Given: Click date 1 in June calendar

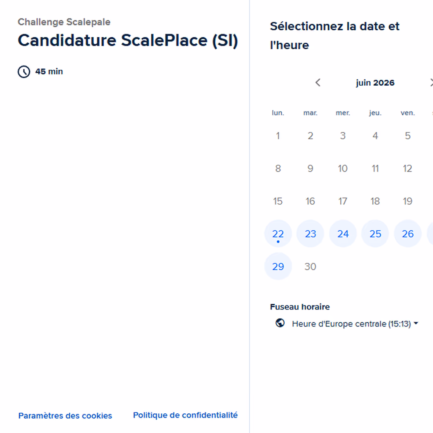Looking at the screenshot, I should pos(278,136).
